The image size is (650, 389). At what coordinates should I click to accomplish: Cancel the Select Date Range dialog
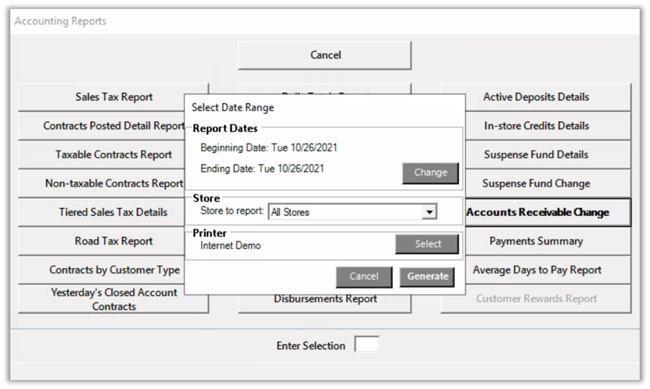pyautogui.click(x=363, y=276)
